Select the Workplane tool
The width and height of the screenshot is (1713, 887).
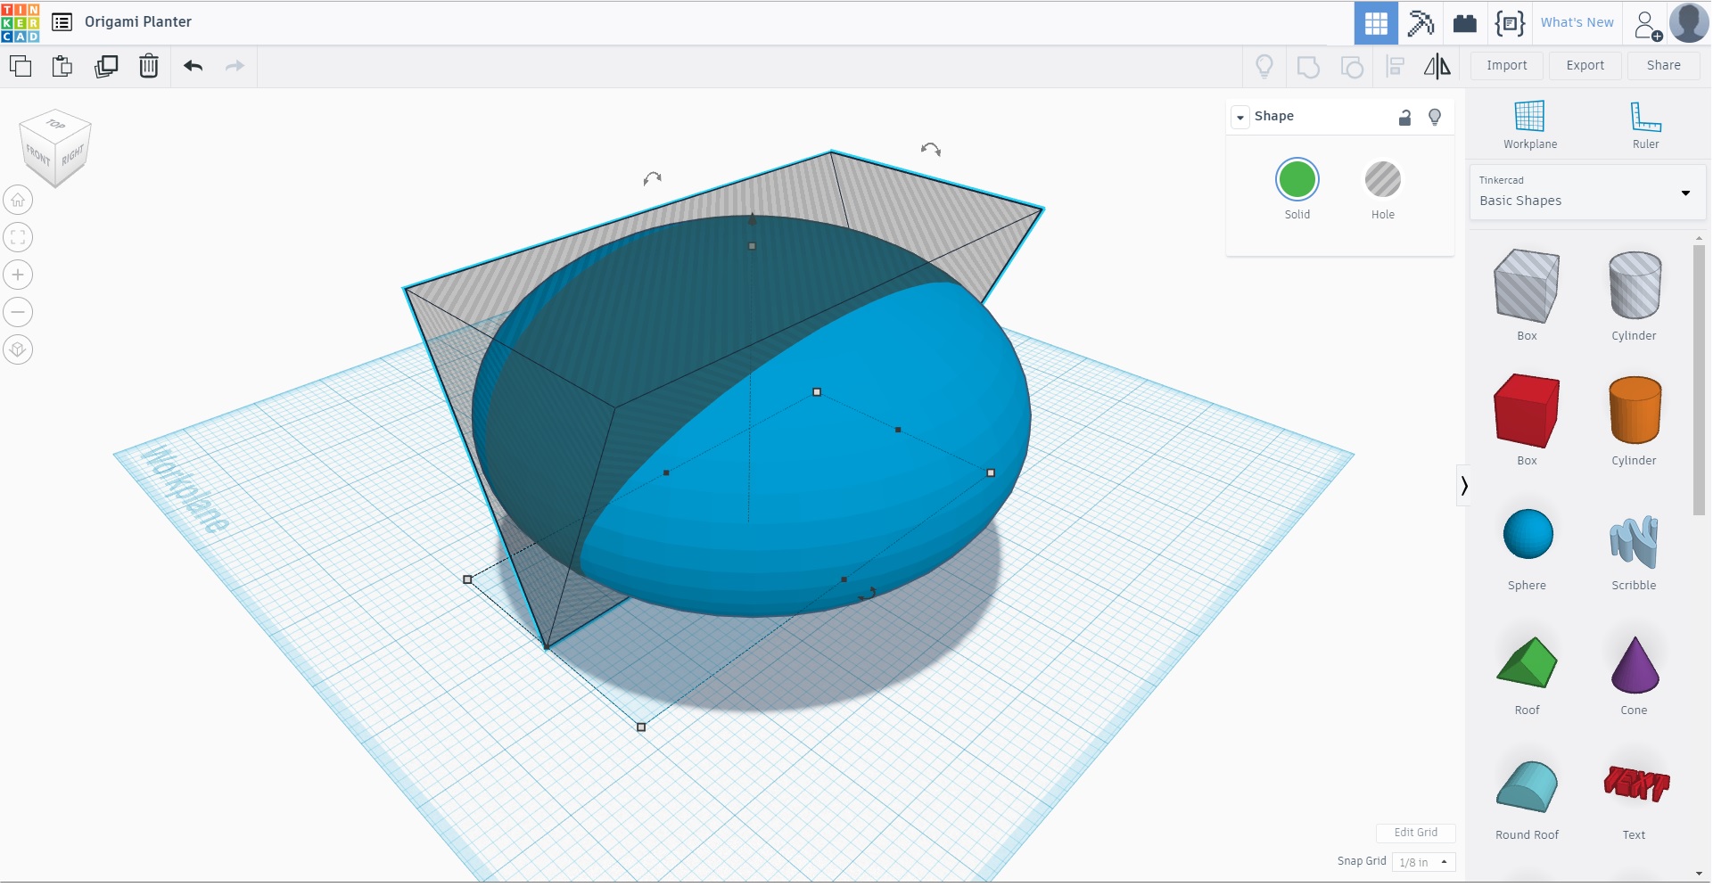pyautogui.click(x=1530, y=125)
